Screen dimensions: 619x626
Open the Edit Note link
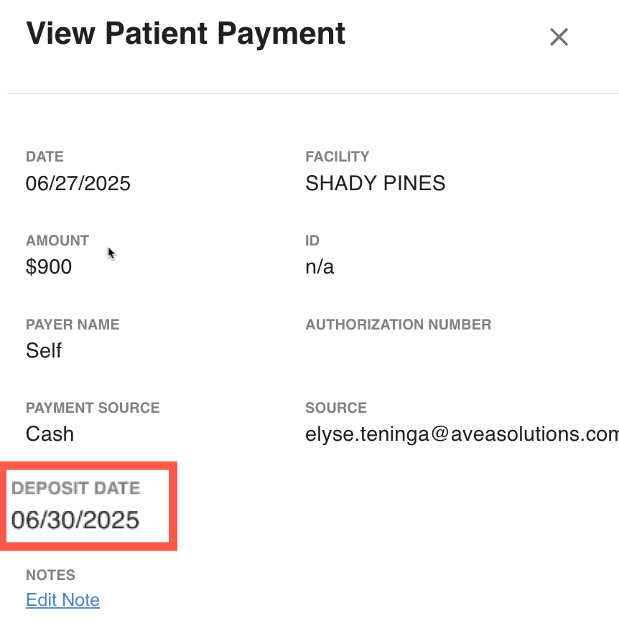tap(62, 599)
